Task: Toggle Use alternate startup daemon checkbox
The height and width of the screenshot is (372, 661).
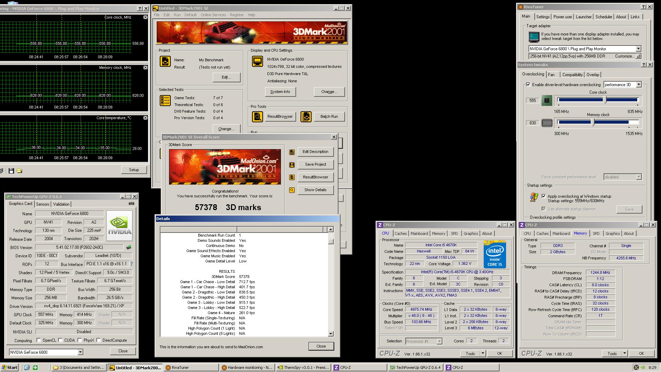Action: point(544,209)
